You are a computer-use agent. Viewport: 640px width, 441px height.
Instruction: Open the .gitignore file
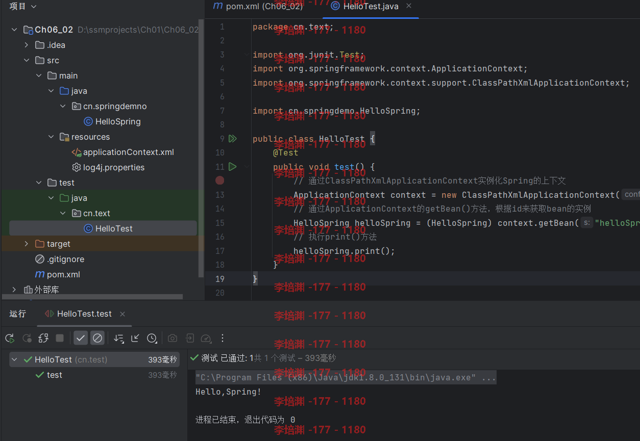click(60, 259)
